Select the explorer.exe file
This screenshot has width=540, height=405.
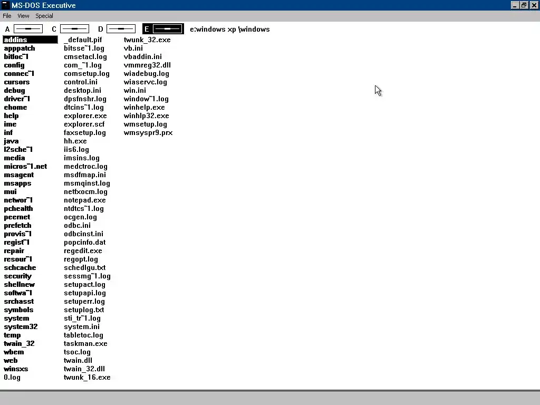pos(85,115)
